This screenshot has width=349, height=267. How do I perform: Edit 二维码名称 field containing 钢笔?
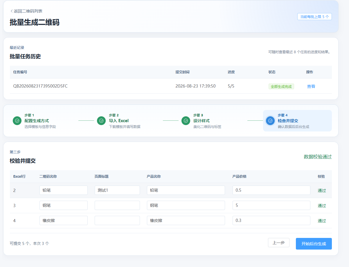tap(64, 205)
